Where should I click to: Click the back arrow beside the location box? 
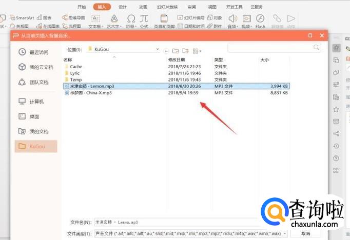166,51
